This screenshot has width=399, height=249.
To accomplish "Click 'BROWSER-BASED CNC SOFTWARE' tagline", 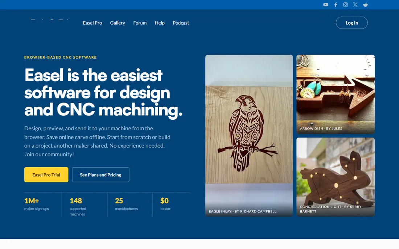I will (x=60, y=57).
